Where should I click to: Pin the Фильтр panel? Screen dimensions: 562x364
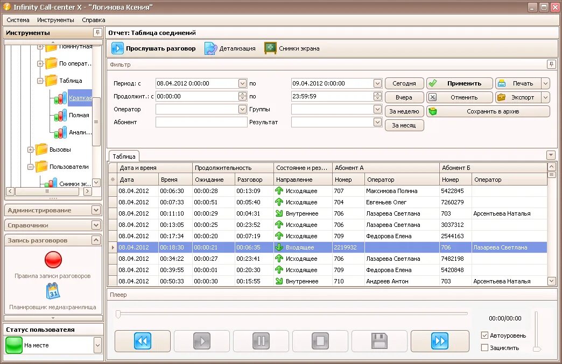[x=551, y=65]
